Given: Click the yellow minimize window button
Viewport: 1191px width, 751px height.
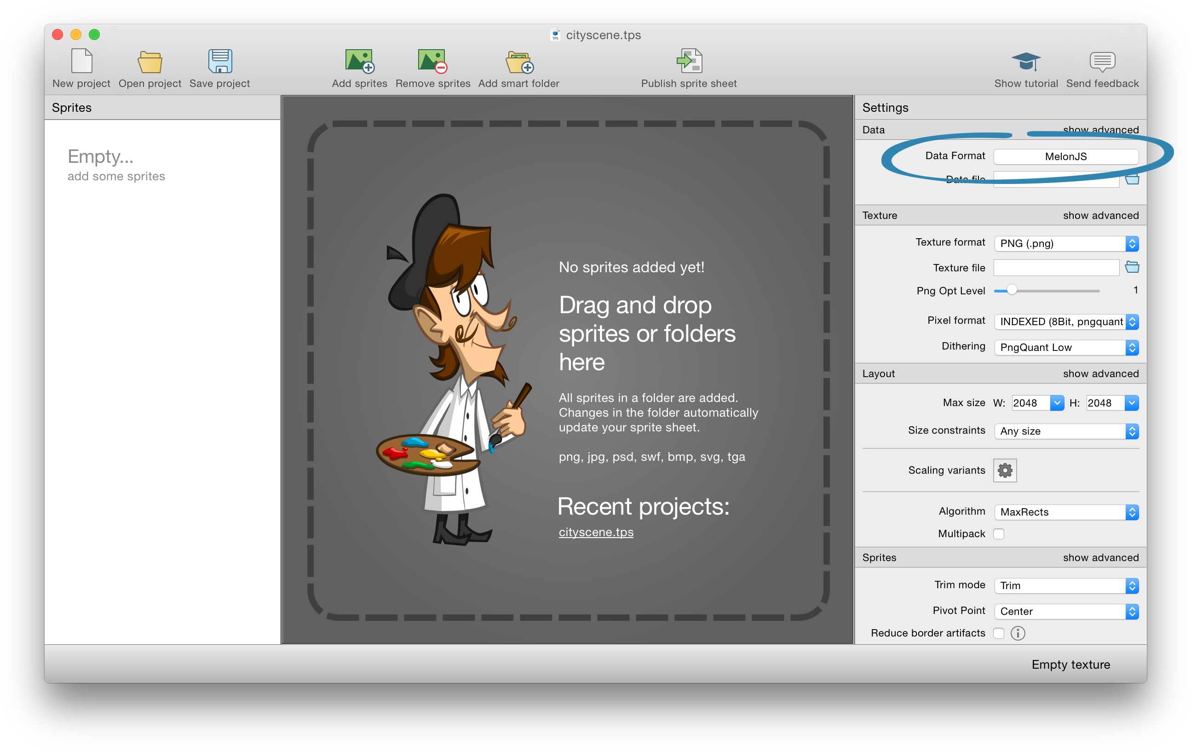Looking at the screenshot, I should [x=76, y=34].
